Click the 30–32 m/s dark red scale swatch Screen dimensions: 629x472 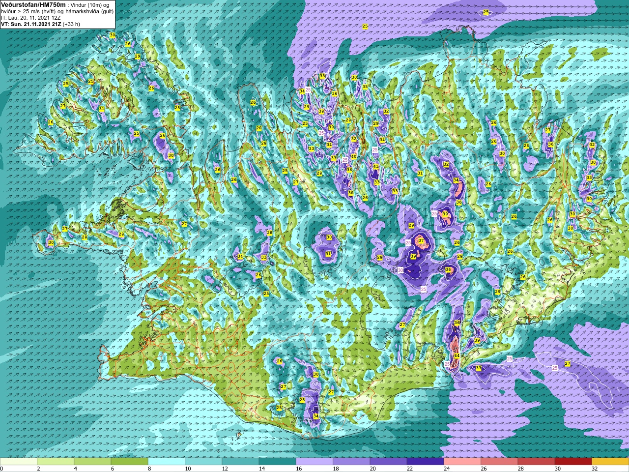coord(573,462)
